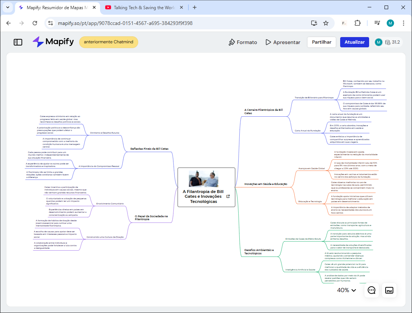Image resolution: width=412 pixels, height=313 pixels.
Task: Toggle the sidebar panel icon
Action: [x=18, y=42]
